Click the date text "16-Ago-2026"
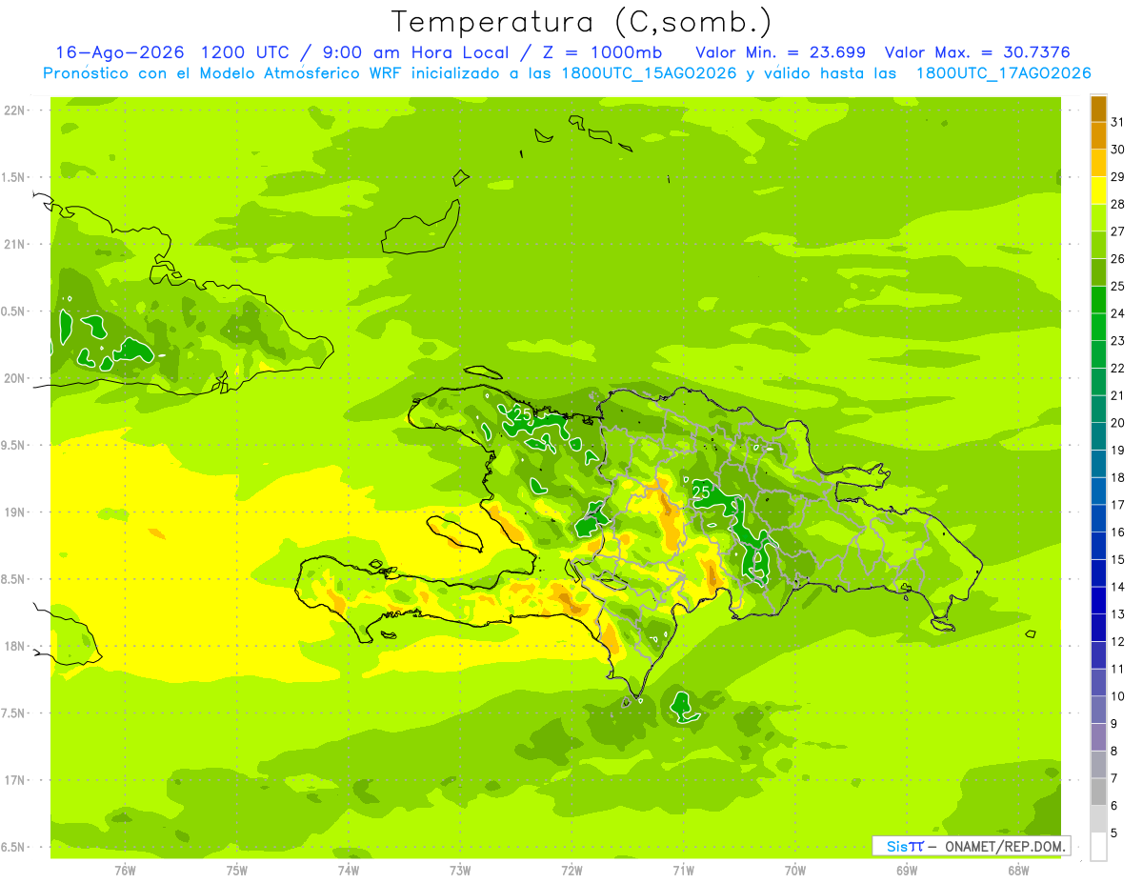Viewport: 1143px width, 883px height. [x=119, y=52]
